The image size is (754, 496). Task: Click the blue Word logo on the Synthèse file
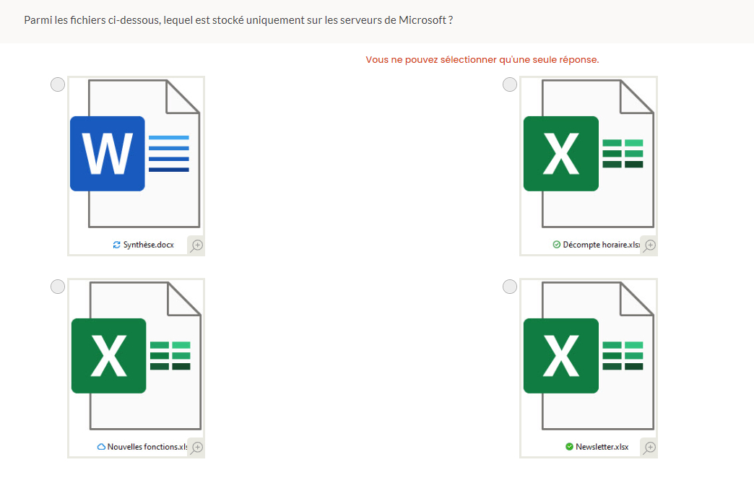[x=108, y=154]
